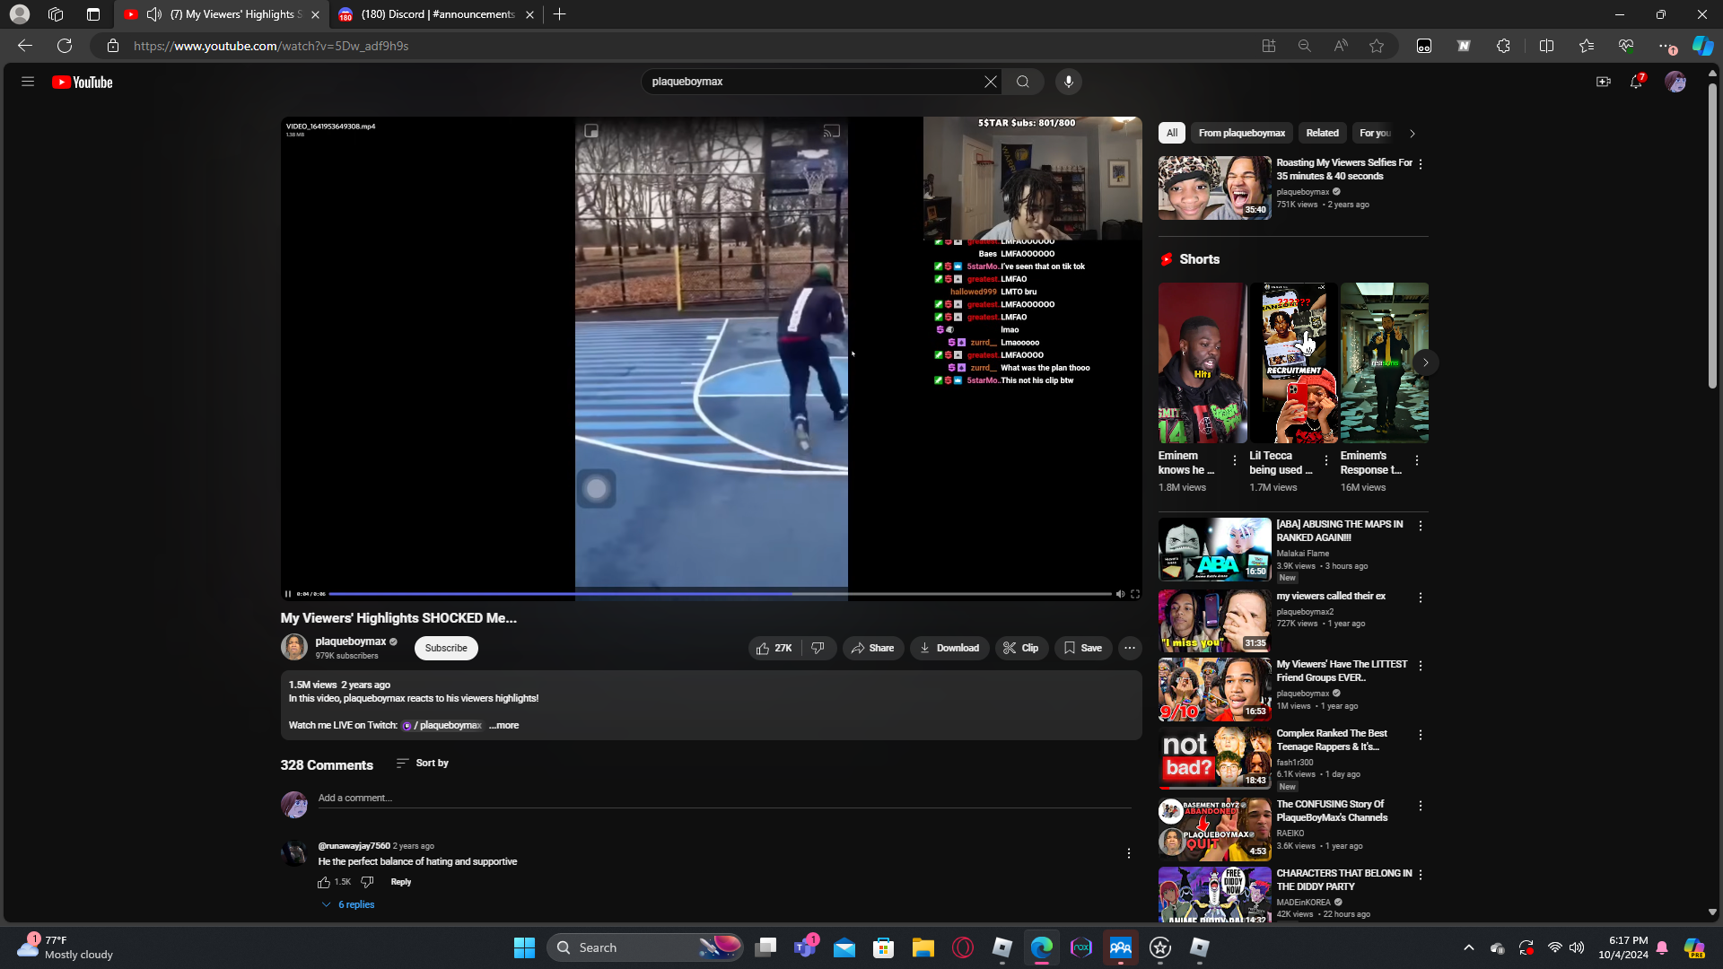
Task: Open options for ABA ABUSING THE MAPS video
Action: pos(1421,526)
